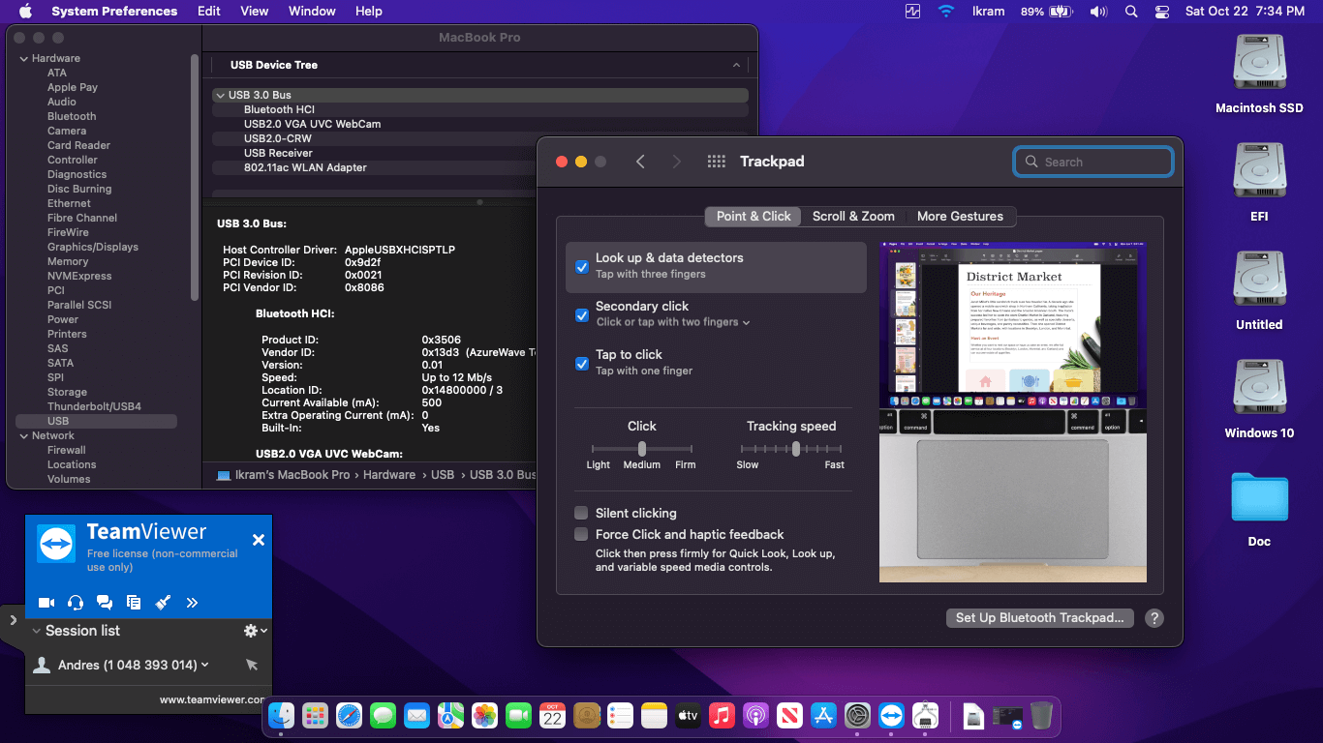Open Podcasts in the Dock
The image size is (1323, 743).
click(x=755, y=716)
